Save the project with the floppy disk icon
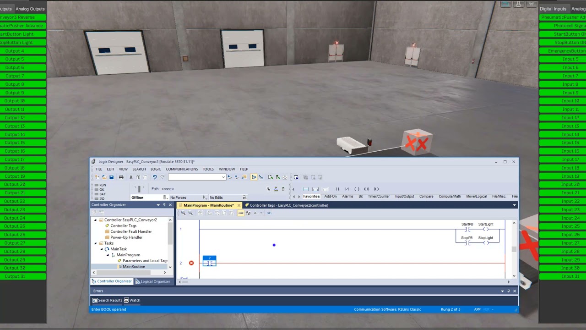Viewport: 586px width, 330px height. (x=111, y=177)
